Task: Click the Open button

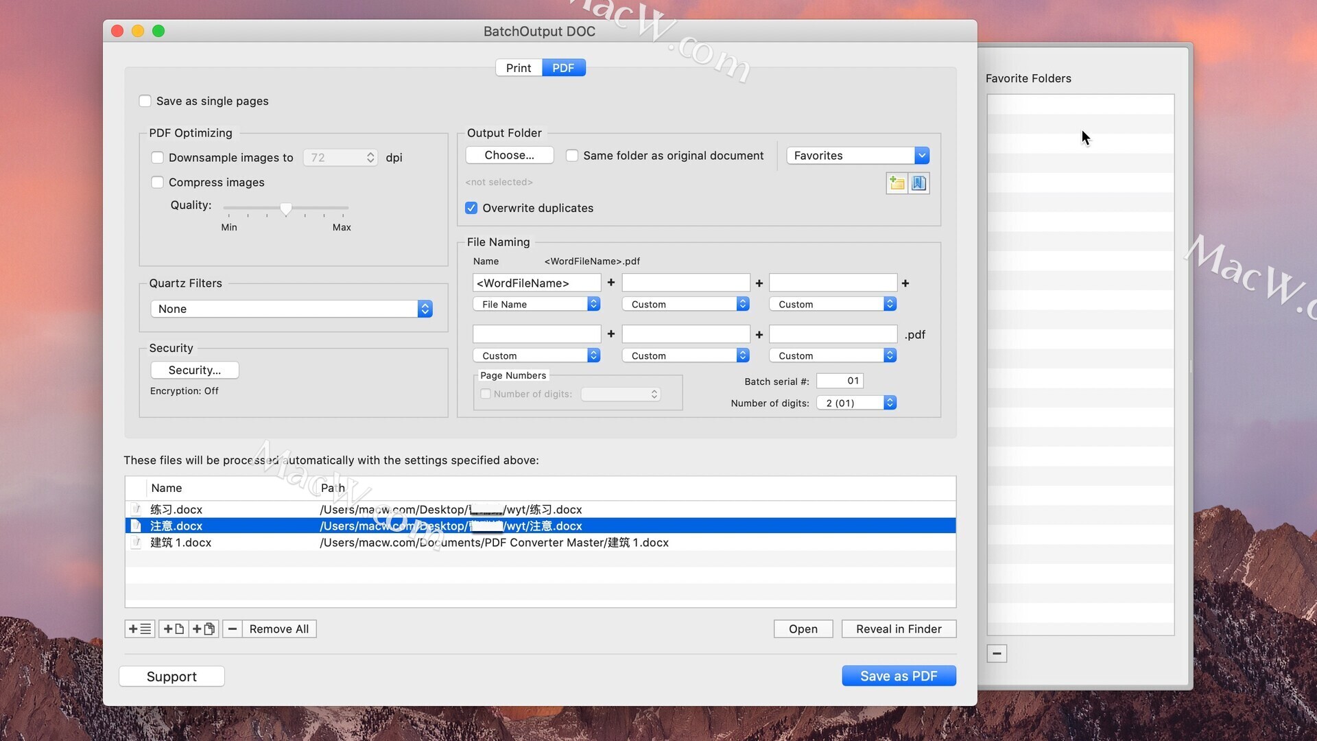Action: pos(803,628)
